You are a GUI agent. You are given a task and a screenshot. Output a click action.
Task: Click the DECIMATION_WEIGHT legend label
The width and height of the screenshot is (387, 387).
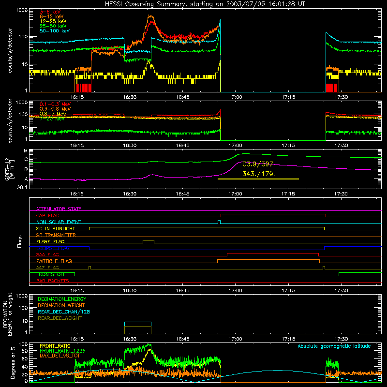tap(61, 305)
